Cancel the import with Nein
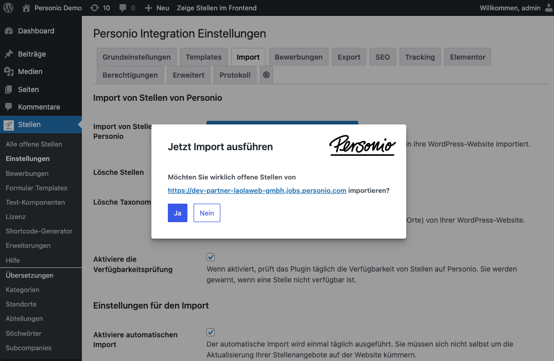Screen dimensions: 554x361 tap(207, 213)
